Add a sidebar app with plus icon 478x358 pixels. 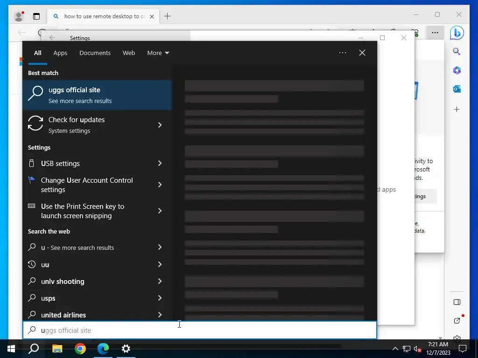point(457,109)
